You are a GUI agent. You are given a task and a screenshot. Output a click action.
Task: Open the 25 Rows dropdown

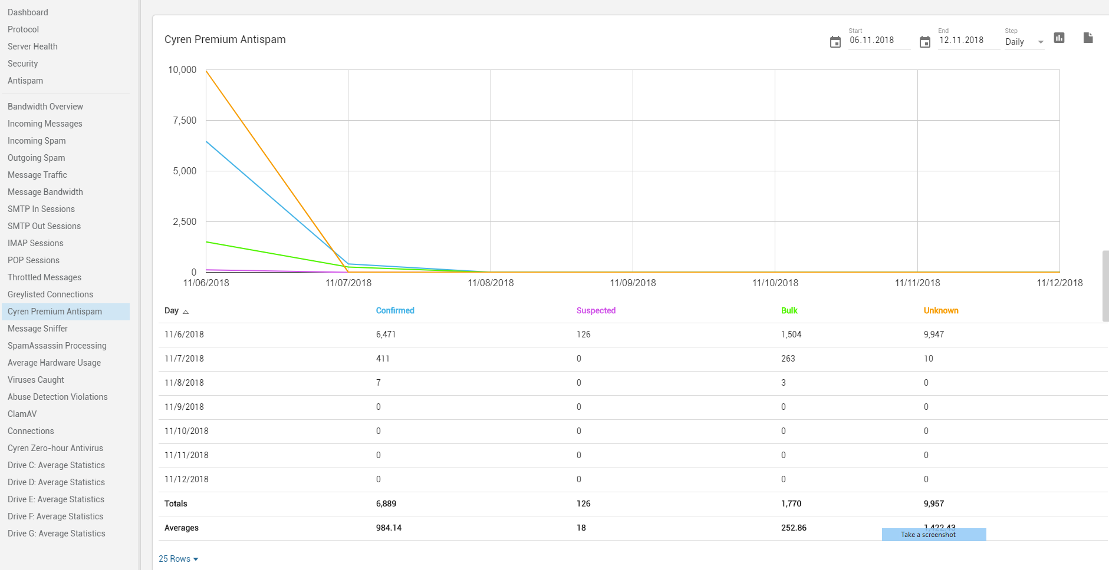[x=178, y=559]
